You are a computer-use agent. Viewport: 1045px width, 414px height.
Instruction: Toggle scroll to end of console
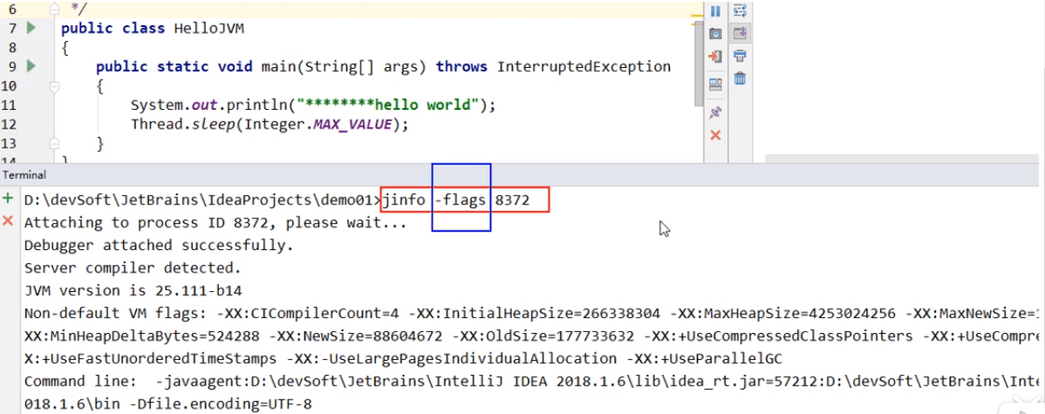pos(740,33)
